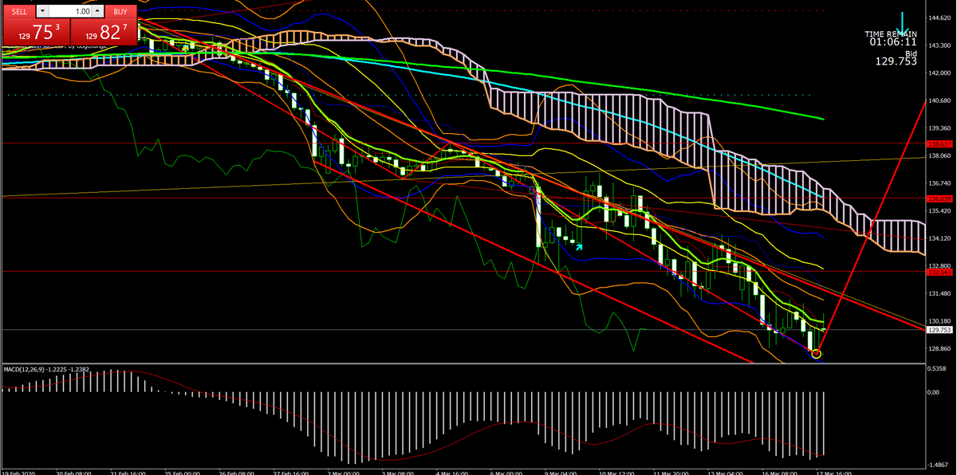Click the BUY one-click trading button

tap(120, 12)
